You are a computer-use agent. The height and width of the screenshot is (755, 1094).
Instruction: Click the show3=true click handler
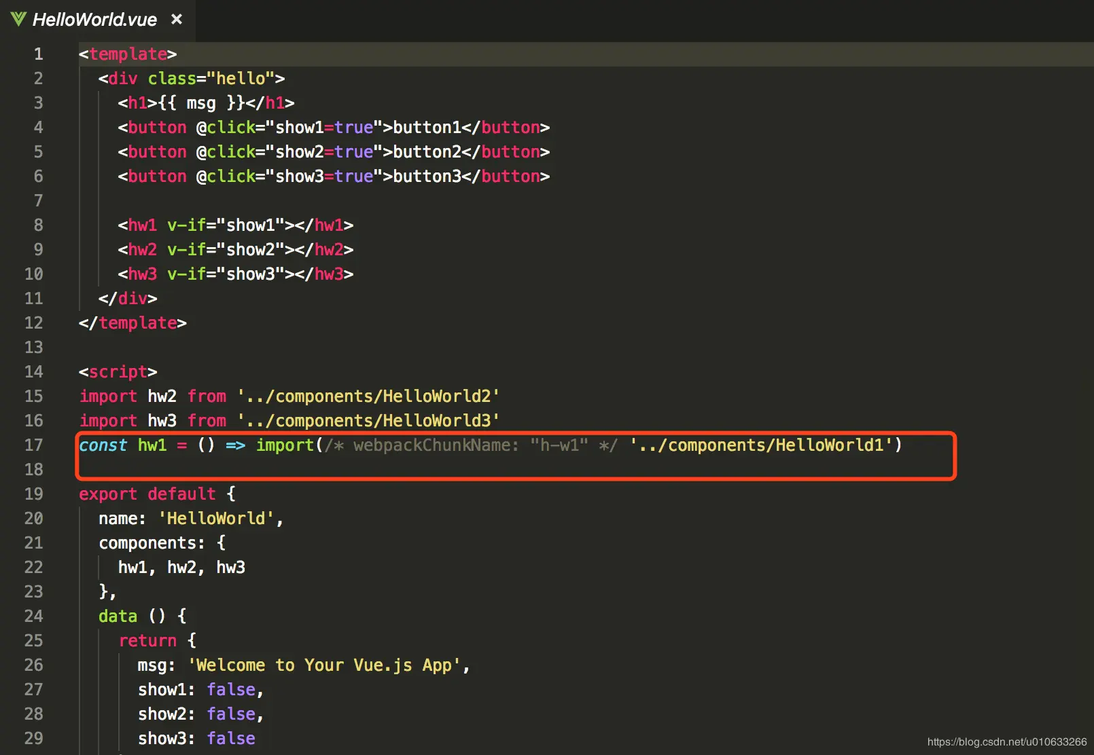click(323, 177)
